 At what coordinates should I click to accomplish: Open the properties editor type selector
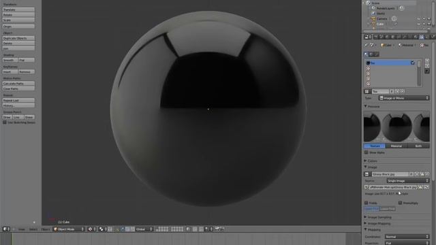click(x=368, y=37)
